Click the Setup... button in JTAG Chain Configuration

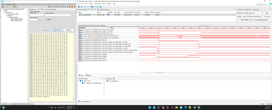pyautogui.click(x=267, y=13)
